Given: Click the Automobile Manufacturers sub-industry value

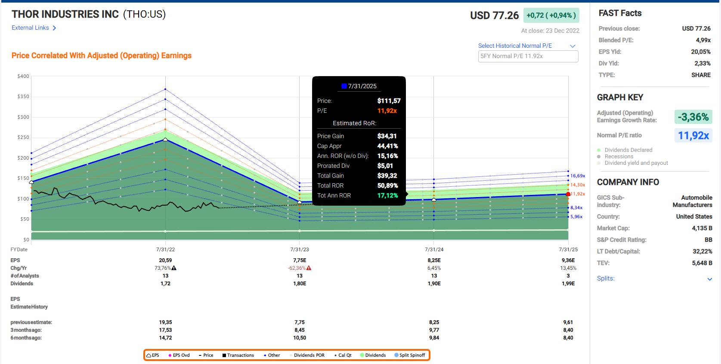Looking at the screenshot, I should tap(693, 201).
